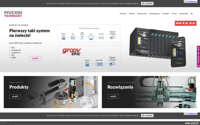Click the KOMPLEKSOWE ROZWIĄZANIA label
This screenshot has width=200, height=125.
coord(121,82)
